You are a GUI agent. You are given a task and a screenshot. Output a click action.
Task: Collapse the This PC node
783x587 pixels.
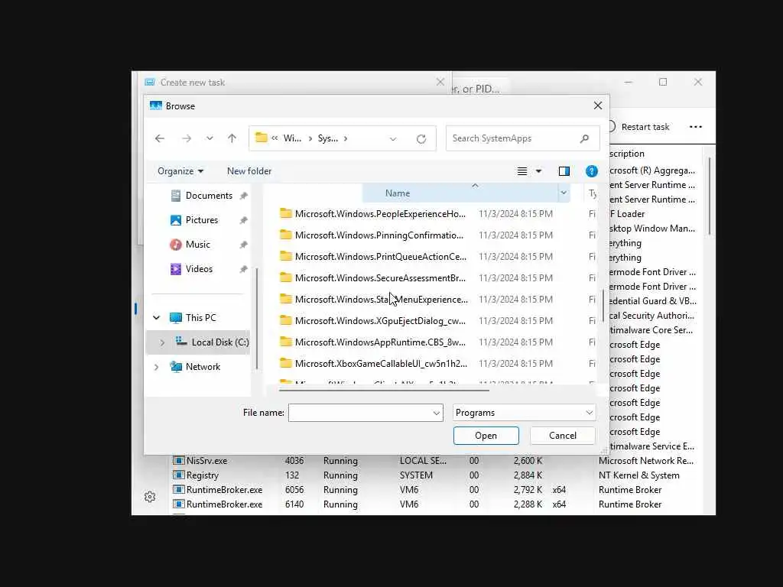156,317
